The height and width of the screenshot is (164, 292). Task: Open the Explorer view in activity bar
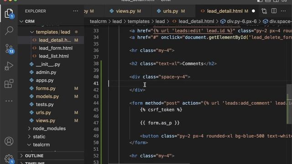pos(9,14)
